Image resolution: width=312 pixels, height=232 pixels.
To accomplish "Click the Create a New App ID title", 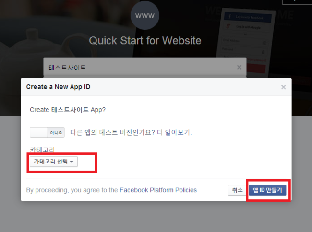I will pos(58,87).
